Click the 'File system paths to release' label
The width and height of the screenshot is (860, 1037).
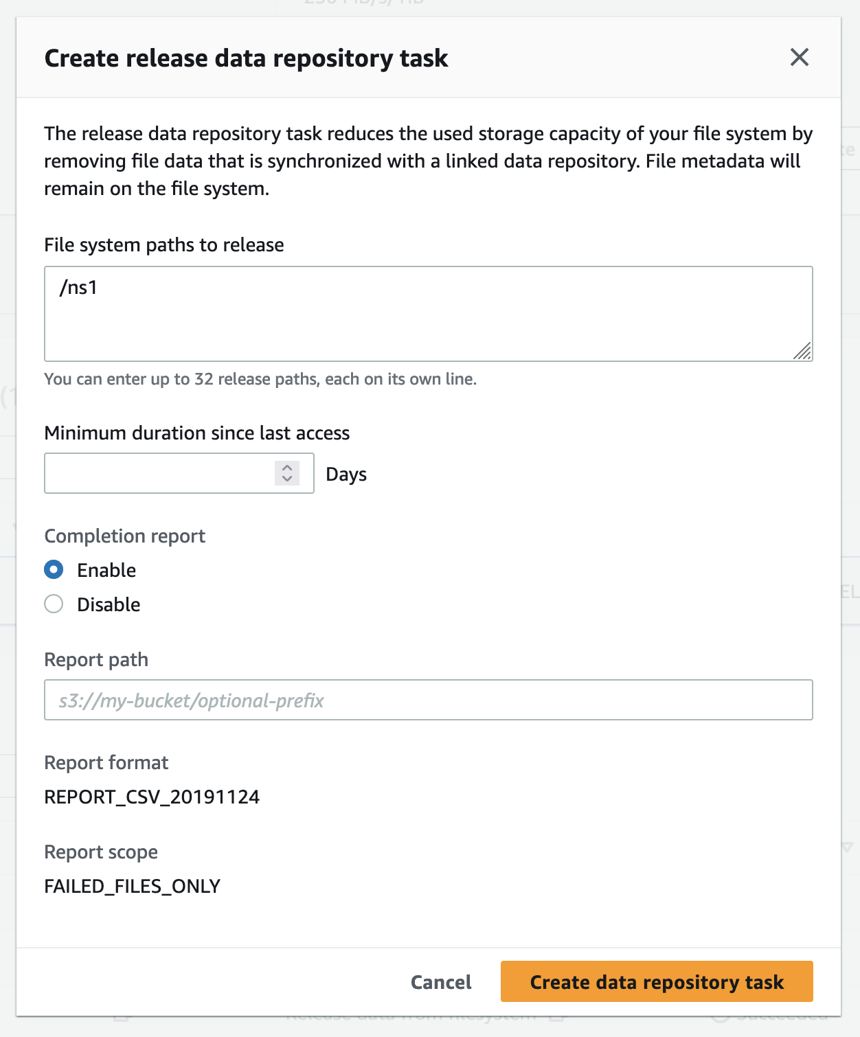[x=164, y=245]
